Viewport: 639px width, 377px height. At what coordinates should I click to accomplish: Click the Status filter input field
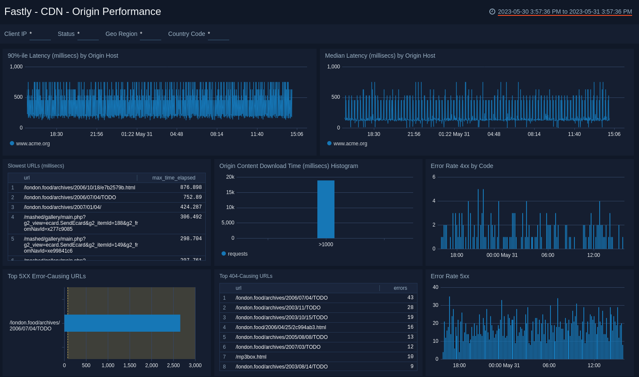click(x=88, y=35)
